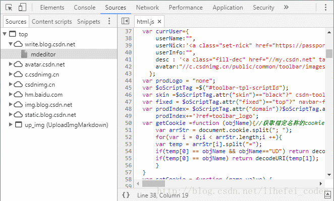The width and height of the screenshot is (334, 201).
Task: Click the up_img frame icon
Action: pyautogui.click(x=19, y=124)
